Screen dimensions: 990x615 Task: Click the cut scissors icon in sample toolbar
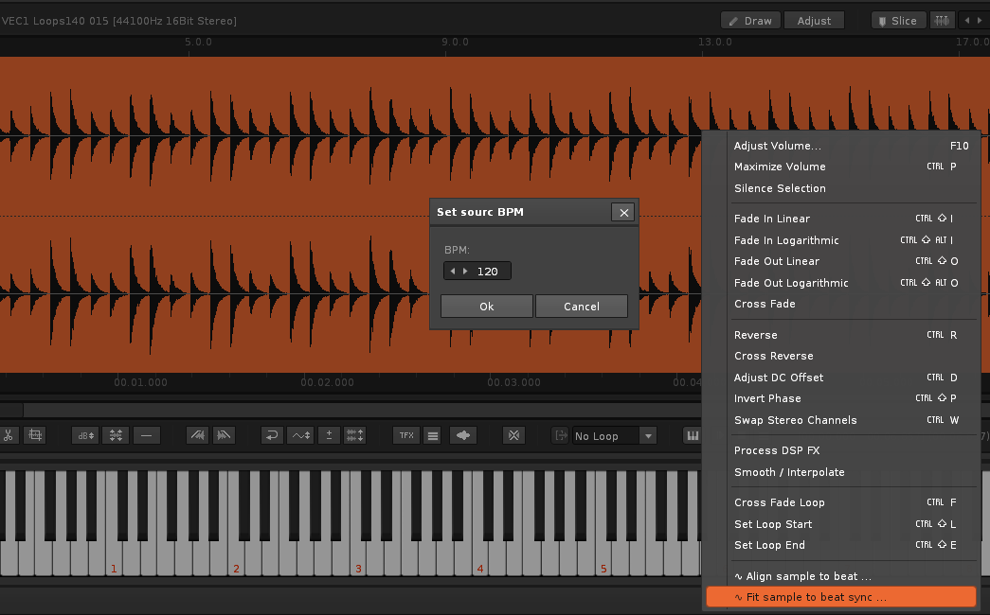[x=9, y=435]
